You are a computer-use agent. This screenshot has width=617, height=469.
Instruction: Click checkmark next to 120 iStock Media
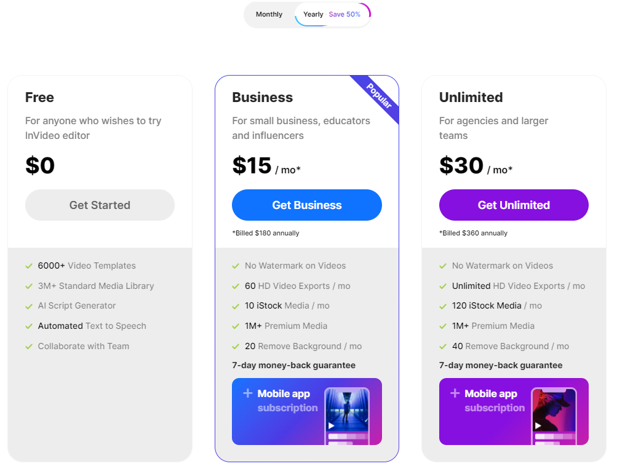click(442, 305)
